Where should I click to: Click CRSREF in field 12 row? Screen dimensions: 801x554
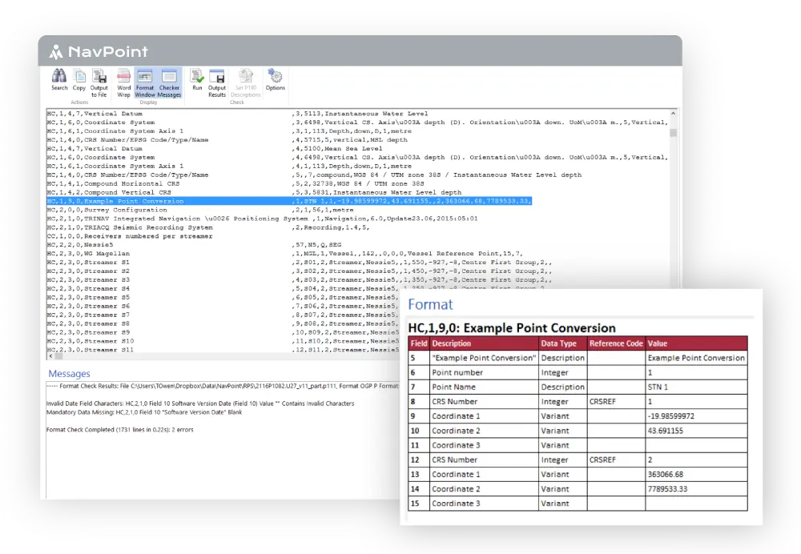616,460
